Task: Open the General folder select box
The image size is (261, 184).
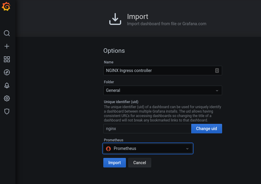Action: click(163, 90)
